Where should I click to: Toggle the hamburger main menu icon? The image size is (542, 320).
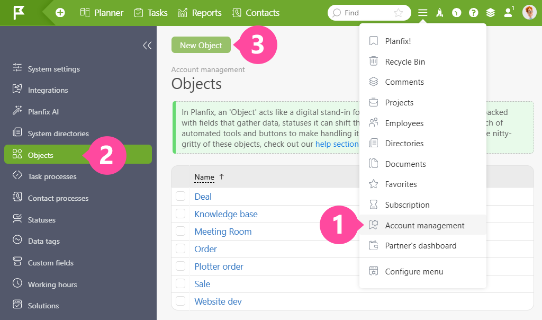tap(422, 13)
